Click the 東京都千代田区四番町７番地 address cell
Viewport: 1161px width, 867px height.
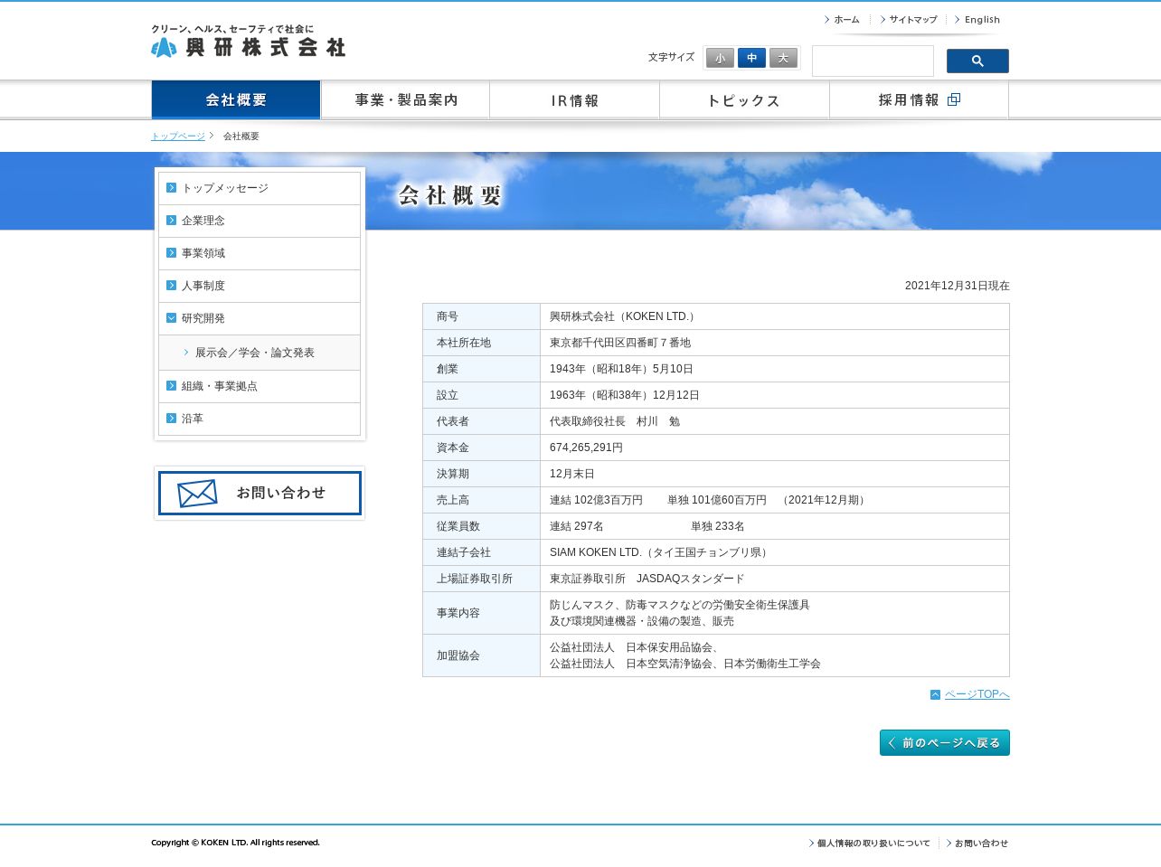[x=775, y=343]
